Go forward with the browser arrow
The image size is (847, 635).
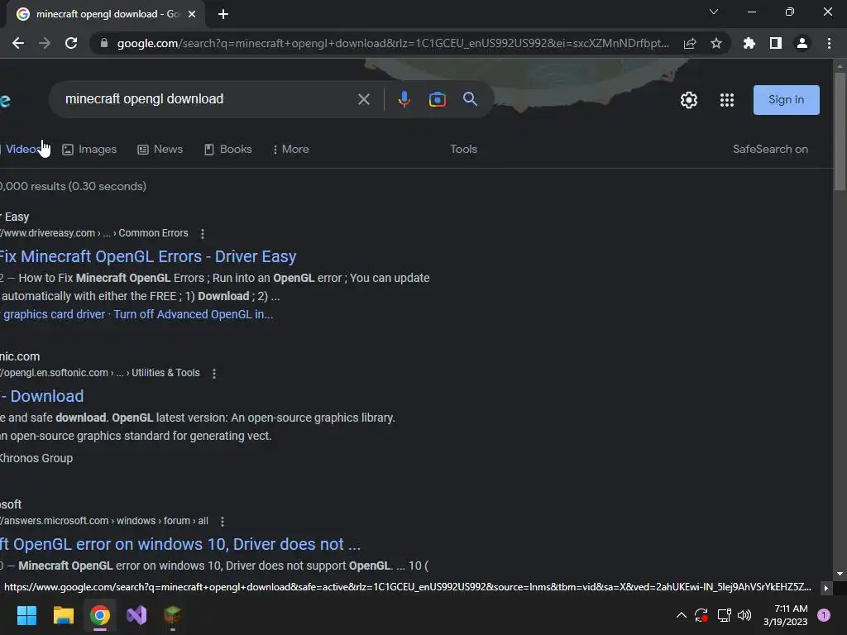coord(45,43)
